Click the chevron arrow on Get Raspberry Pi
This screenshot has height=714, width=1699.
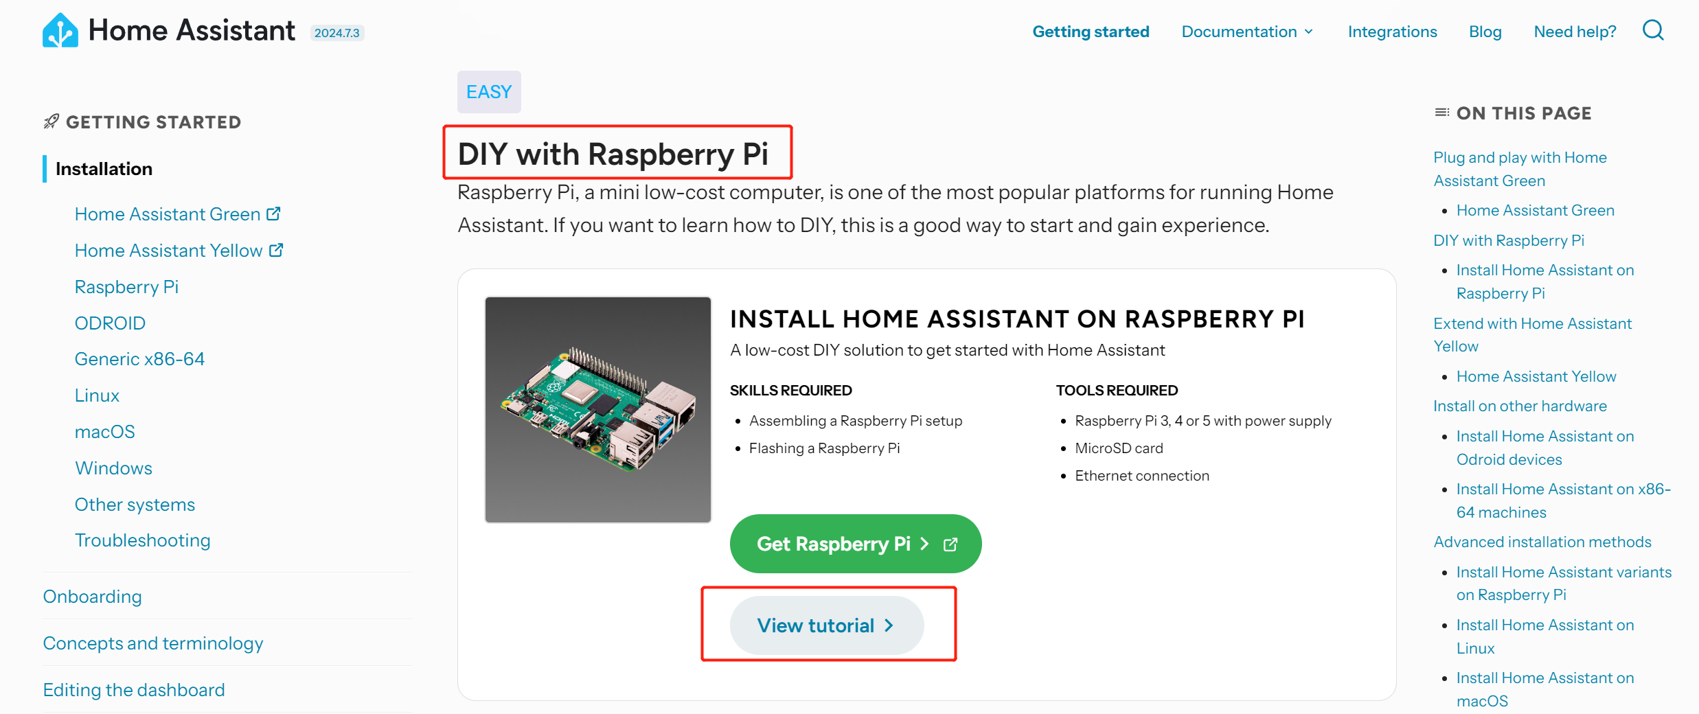924,544
